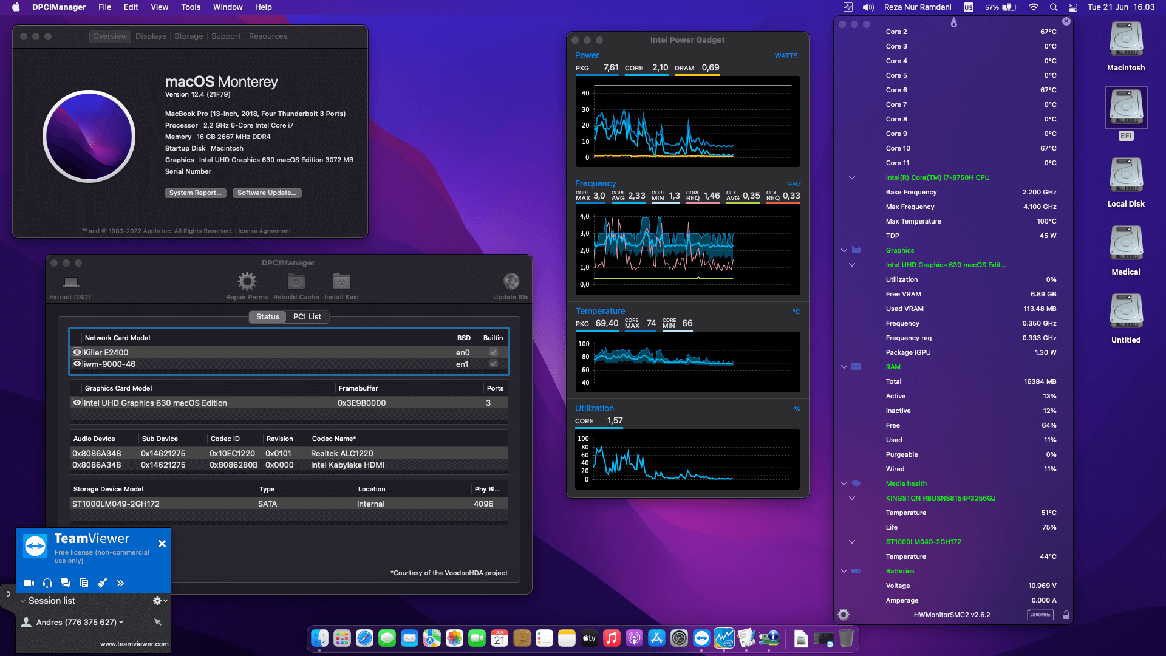This screenshot has height=656, width=1166.
Task: Collapse the Media health section
Action: click(844, 483)
